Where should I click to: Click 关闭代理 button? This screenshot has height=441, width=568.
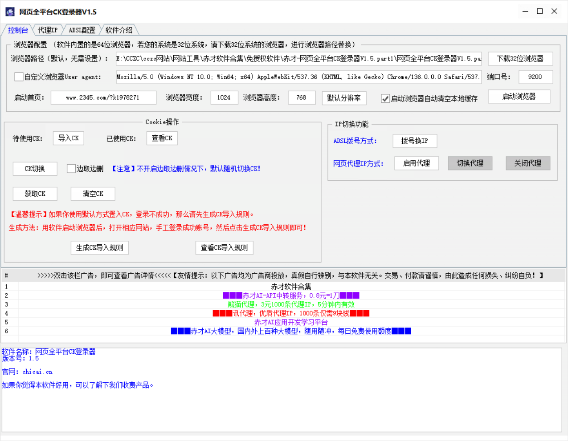click(x=528, y=163)
